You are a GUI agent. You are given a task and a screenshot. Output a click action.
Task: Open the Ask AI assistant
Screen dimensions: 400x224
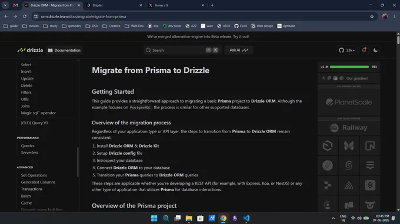(x=239, y=50)
